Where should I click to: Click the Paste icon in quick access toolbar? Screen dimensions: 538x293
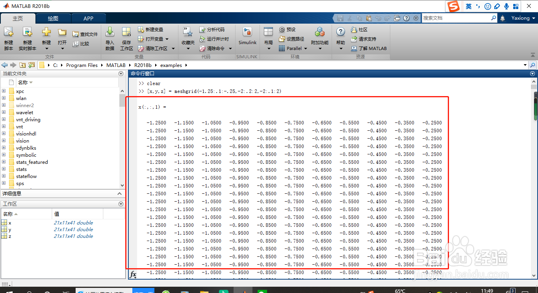click(x=369, y=18)
